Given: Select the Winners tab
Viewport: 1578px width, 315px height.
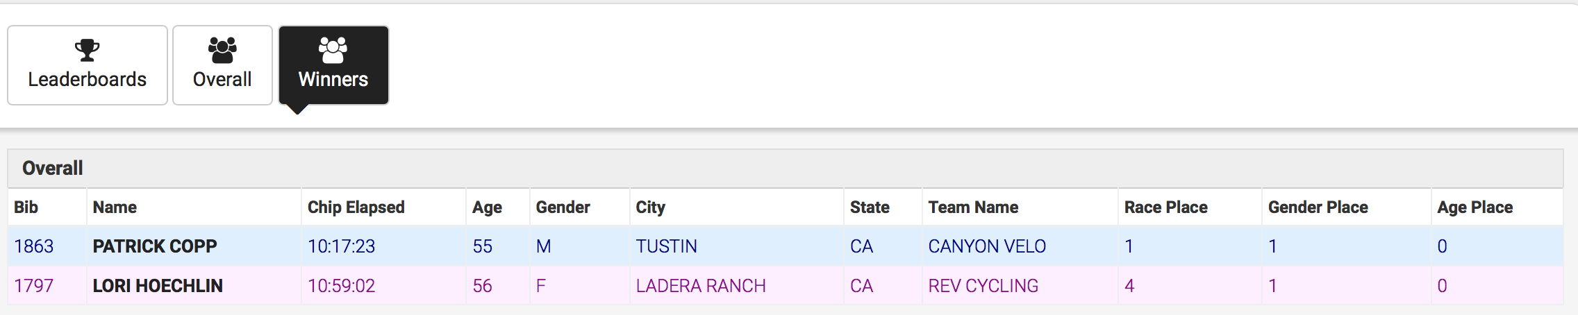Looking at the screenshot, I should (x=333, y=66).
